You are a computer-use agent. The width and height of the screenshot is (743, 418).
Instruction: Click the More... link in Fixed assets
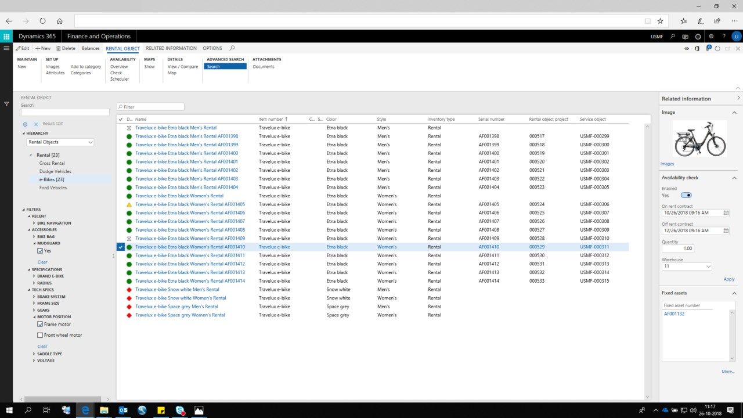[728, 372]
